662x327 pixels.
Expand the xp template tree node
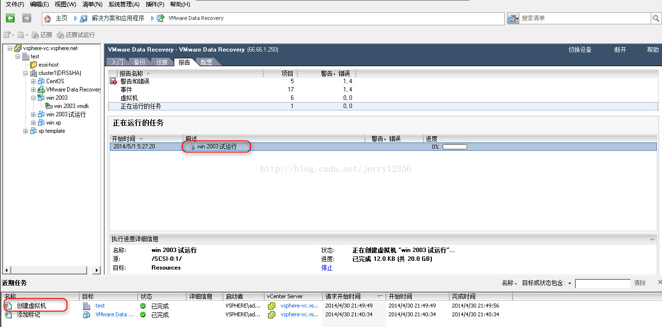(x=26, y=131)
